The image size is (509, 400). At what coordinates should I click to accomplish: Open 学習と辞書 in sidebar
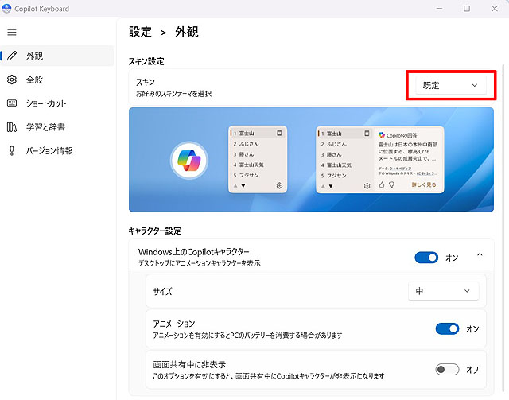(45, 127)
